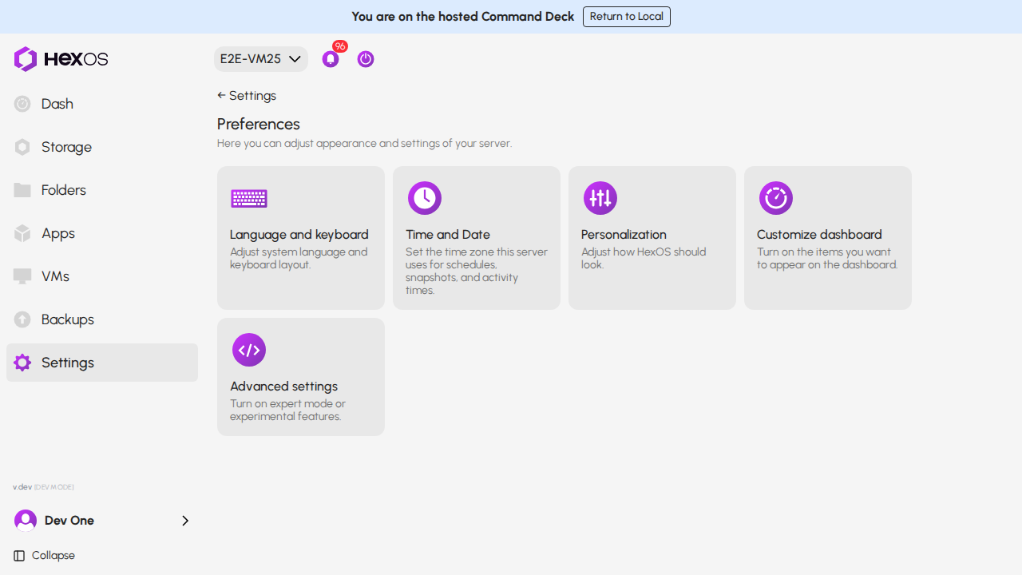
Task: Open the Customize dashboard card title
Action: [819, 235]
